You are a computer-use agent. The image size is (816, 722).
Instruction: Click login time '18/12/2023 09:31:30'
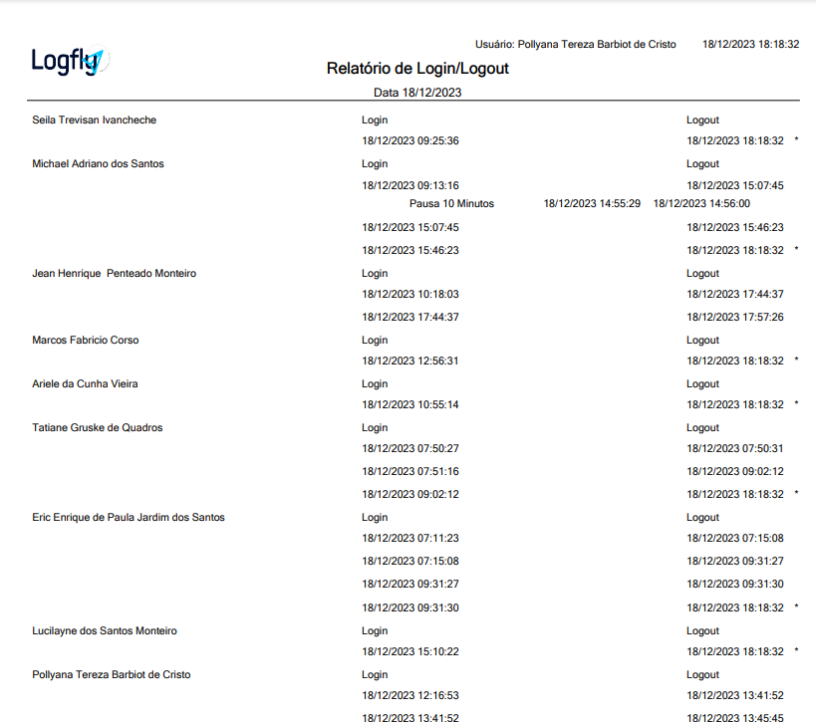410,608
